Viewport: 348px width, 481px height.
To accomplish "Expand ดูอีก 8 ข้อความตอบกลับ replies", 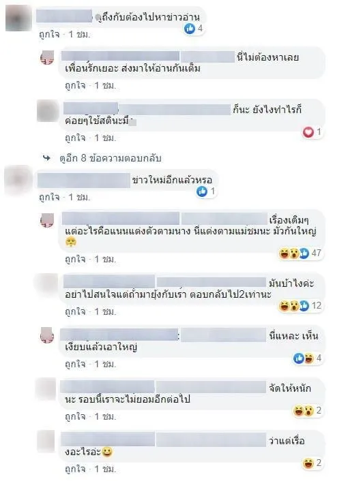I will coord(111,158).
